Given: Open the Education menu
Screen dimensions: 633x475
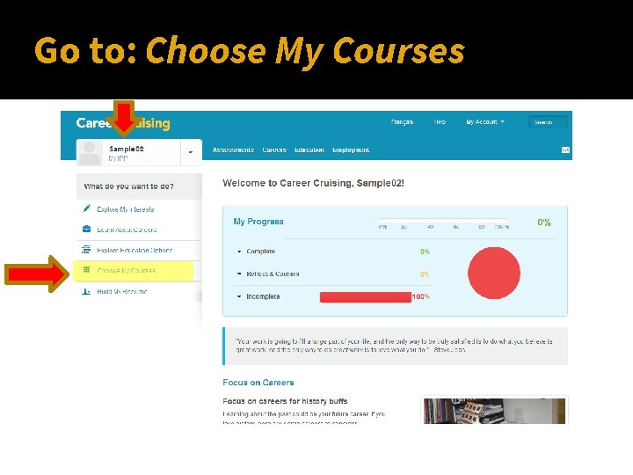Looking at the screenshot, I should [x=309, y=150].
